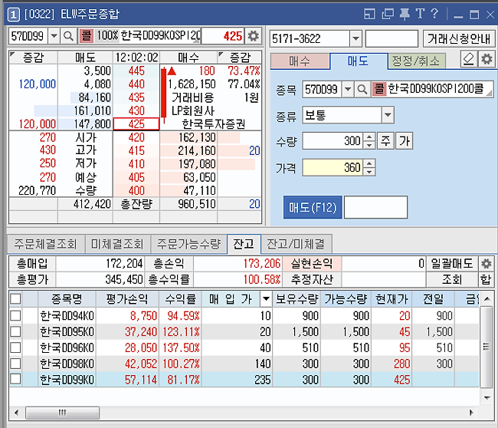Open the account 5171-3622 dropdown
This screenshot has width=498, height=428.
coord(355,39)
